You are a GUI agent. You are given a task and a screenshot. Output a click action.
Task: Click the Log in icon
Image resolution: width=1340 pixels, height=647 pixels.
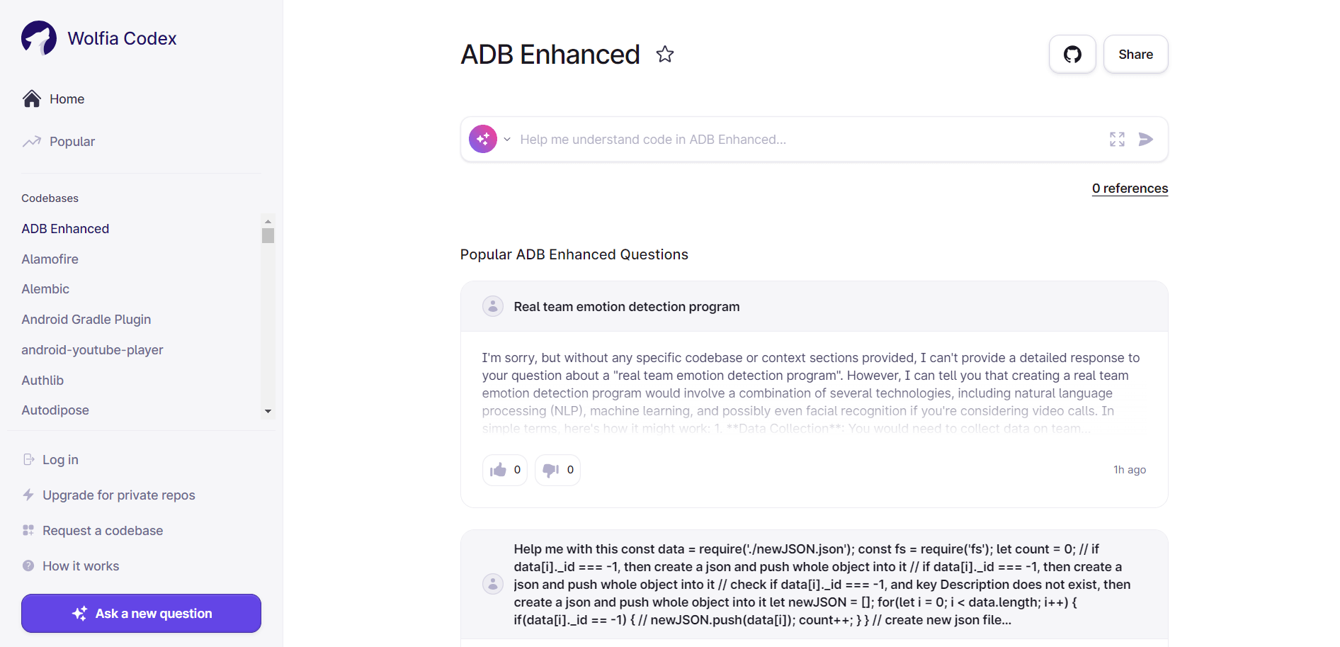(x=29, y=460)
